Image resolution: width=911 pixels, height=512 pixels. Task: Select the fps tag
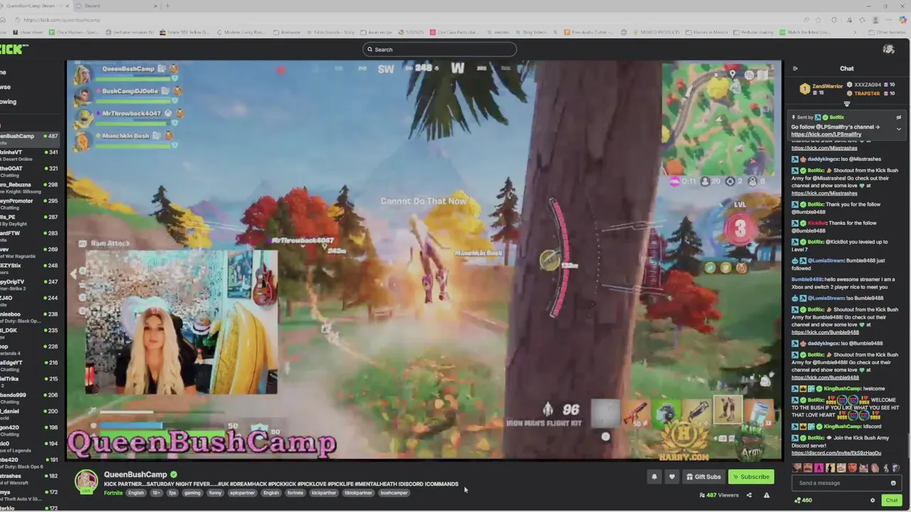pos(172,493)
